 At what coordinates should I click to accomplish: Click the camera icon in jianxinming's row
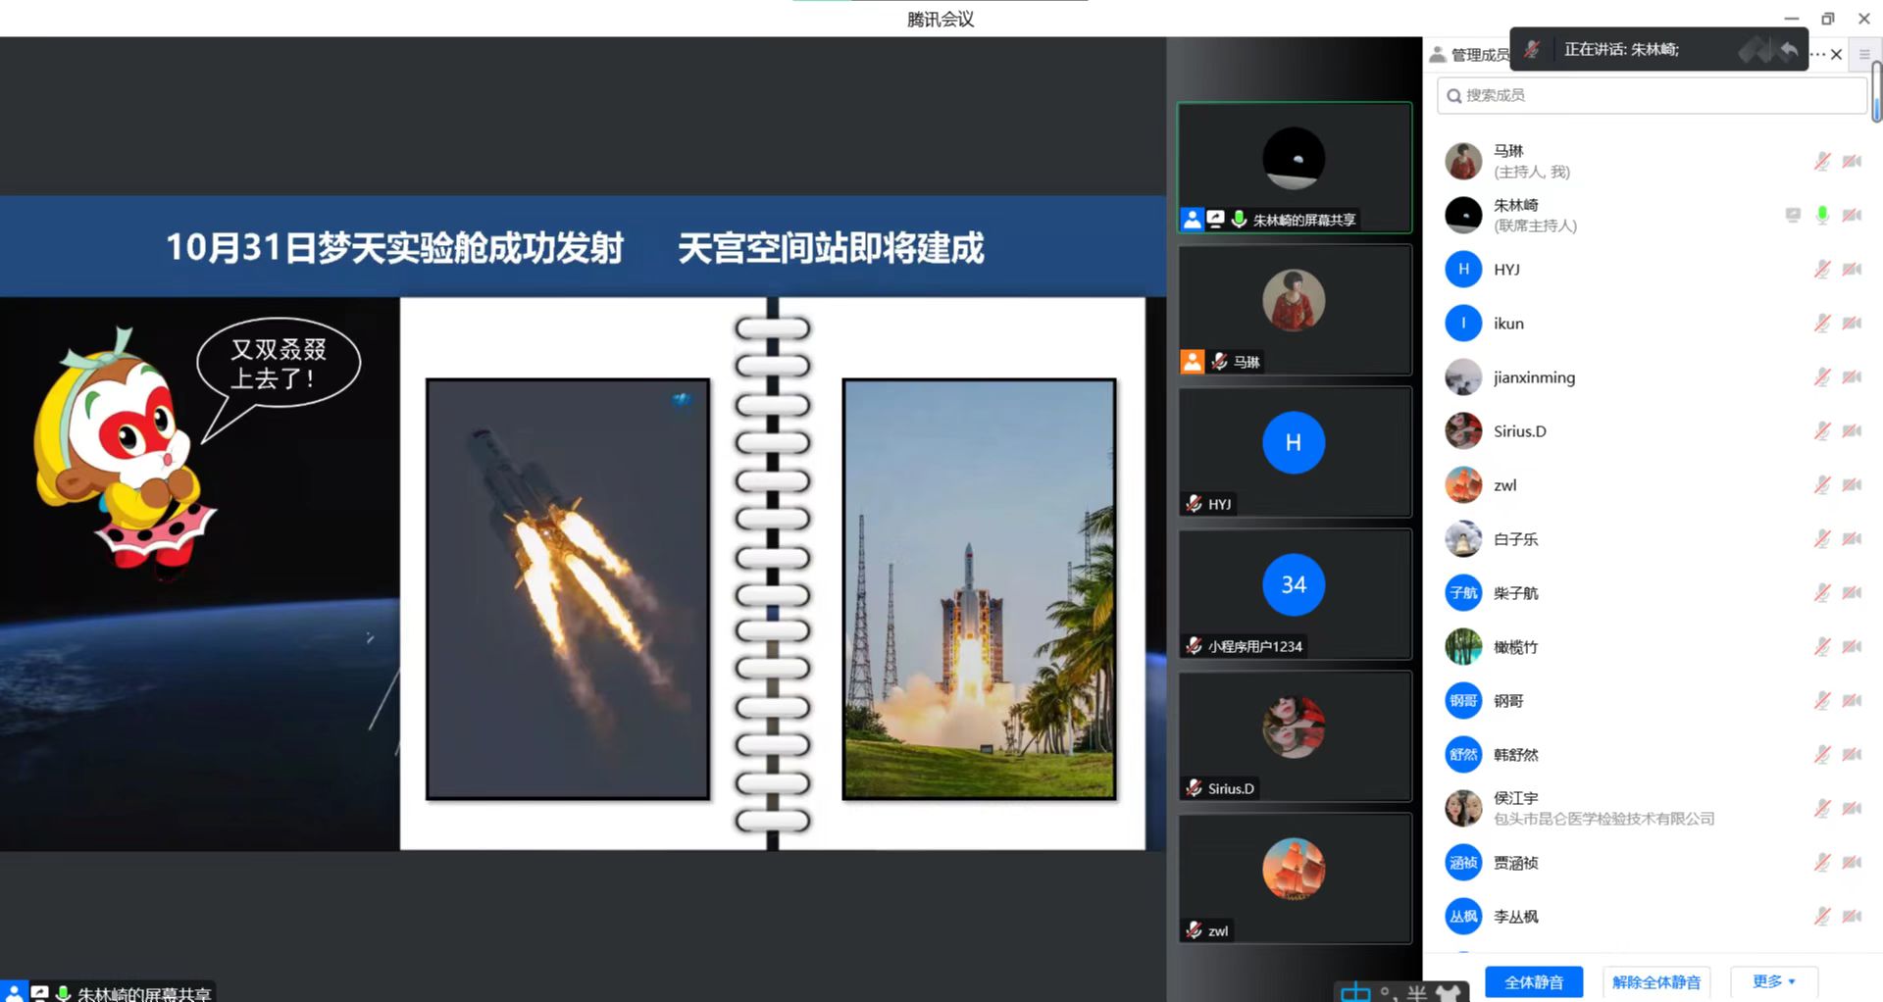(x=1852, y=377)
